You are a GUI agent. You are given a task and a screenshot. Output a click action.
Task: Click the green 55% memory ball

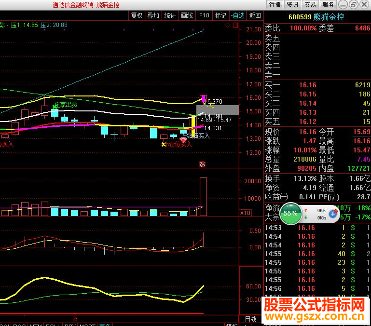point(290,213)
